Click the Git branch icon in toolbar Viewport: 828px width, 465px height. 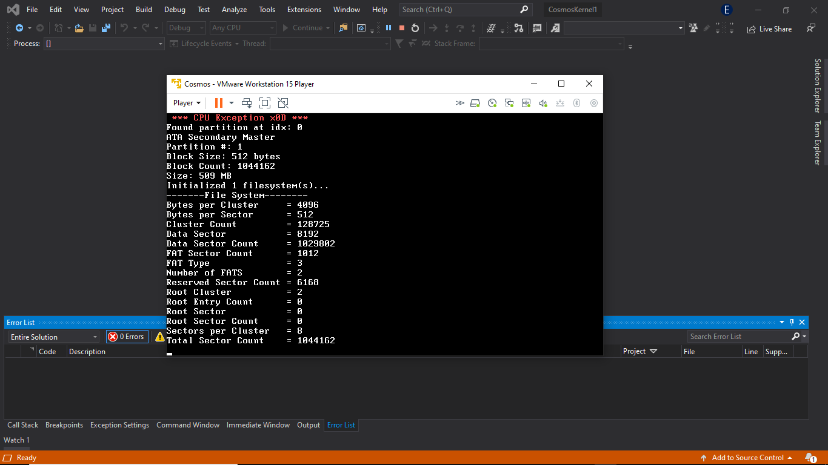[x=518, y=28]
